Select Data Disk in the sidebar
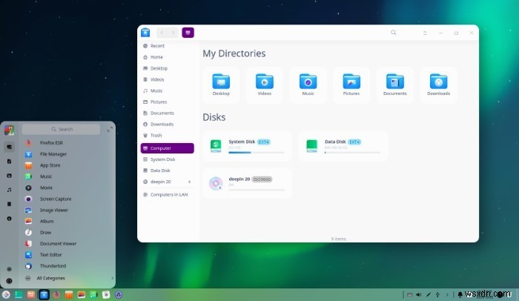This screenshot has width=519, height=301. click(x=167, y=171)
